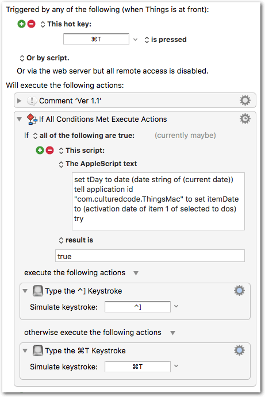Open the gear menu for the If All Conditions action

(x=245, y=119)
